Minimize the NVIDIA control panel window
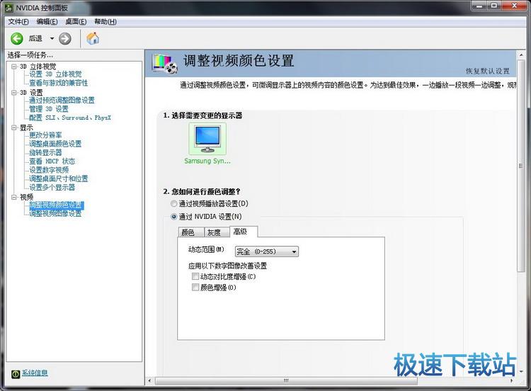531x391 pixels. [x=479, y=6]
